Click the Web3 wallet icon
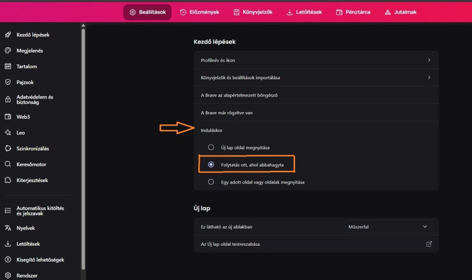472x280 pixels. point(8,117)
